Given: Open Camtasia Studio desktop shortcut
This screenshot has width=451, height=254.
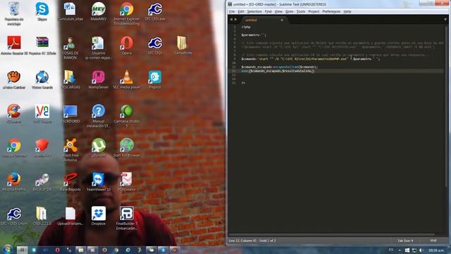Looking at the screenshot, I should 127,116.
